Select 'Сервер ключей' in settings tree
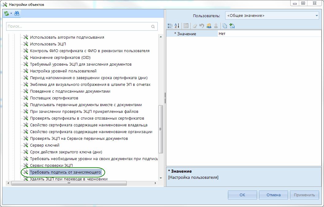This screenshot has width=324, height=207. 44,145
